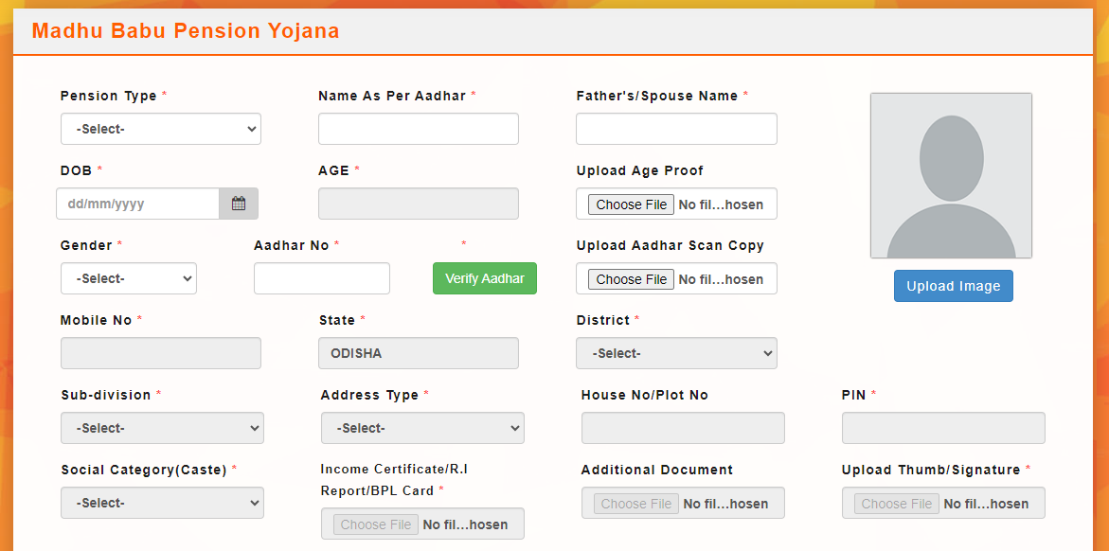Viewport: 1109px width, 551px height.
Task: Choose File for Additional Document
Action: pos(635,504)
